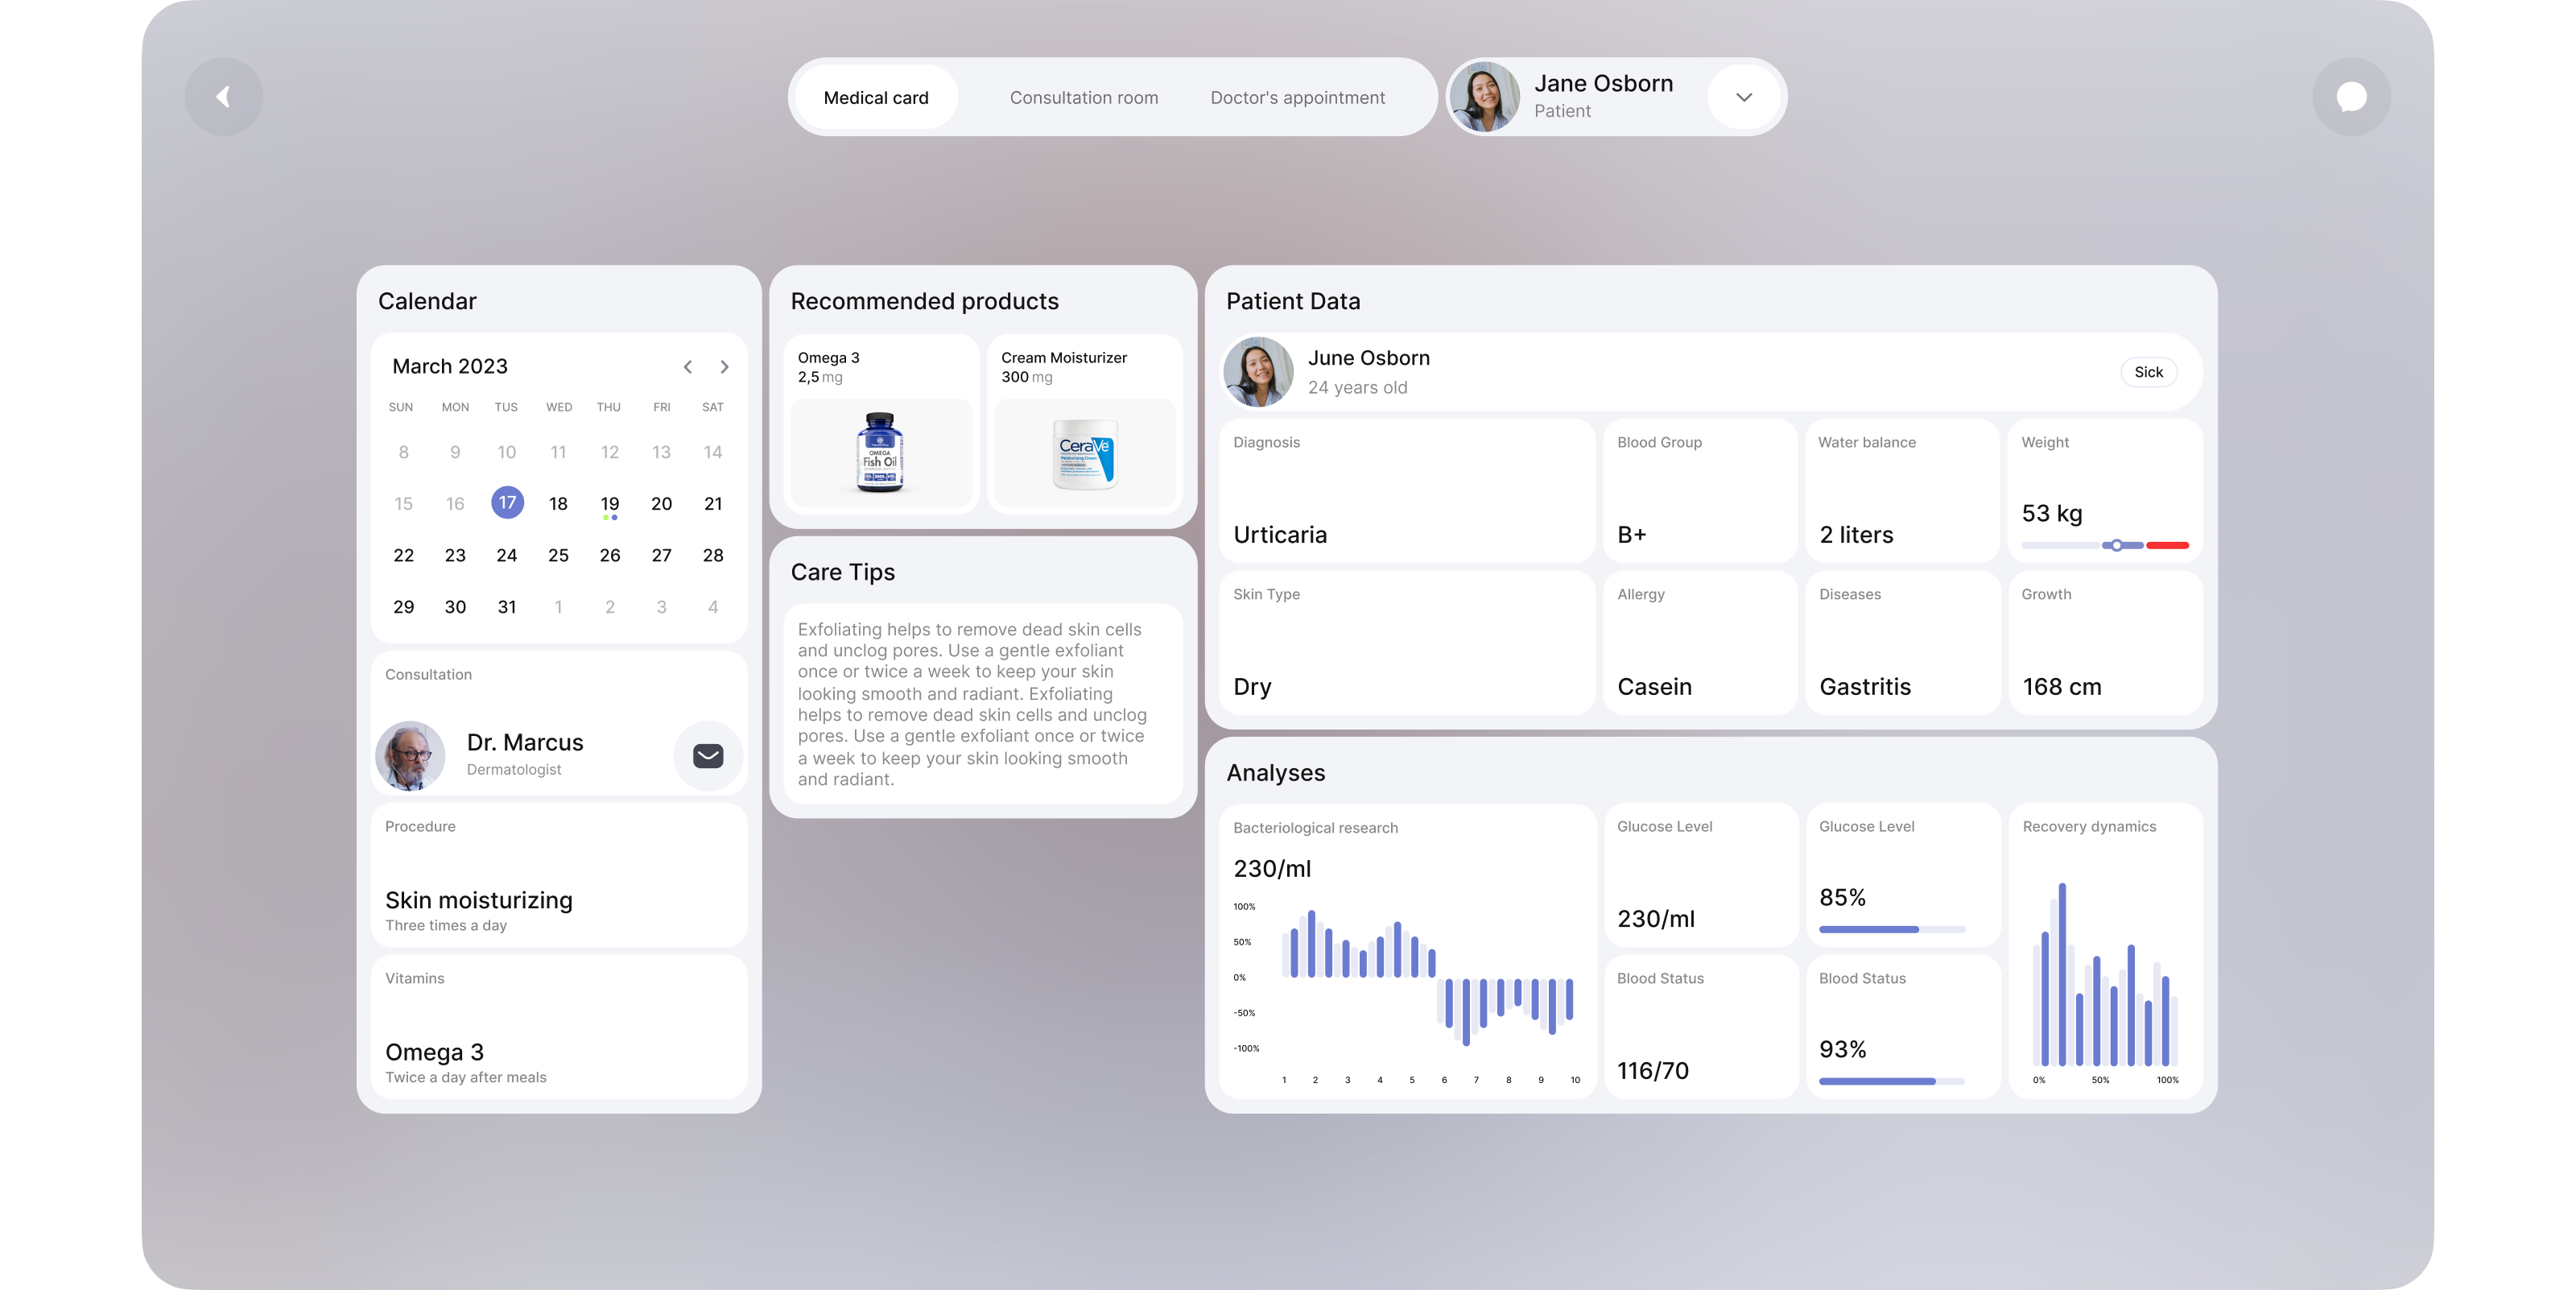Click Jane Osborn's profile avatar
This screenshot has height=1290, width=2576.
pyautogui.click(x=1487, y=96)
